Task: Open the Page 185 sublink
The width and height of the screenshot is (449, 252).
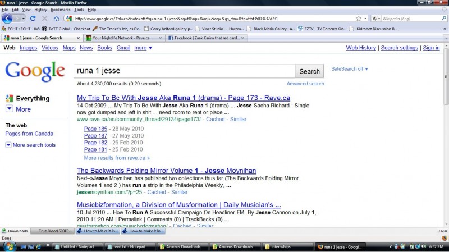Action: [95, 129]
